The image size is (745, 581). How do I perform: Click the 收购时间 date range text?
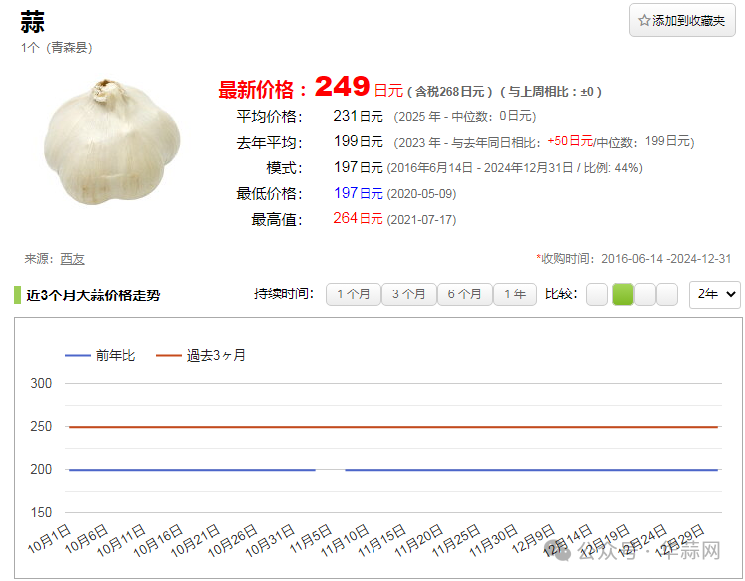pyautogui.click(x=634, y=259)
